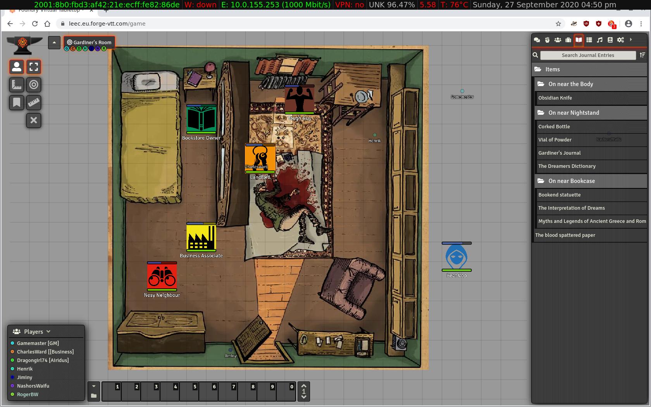Click the Search Journal Entries field

click(588, 55)
